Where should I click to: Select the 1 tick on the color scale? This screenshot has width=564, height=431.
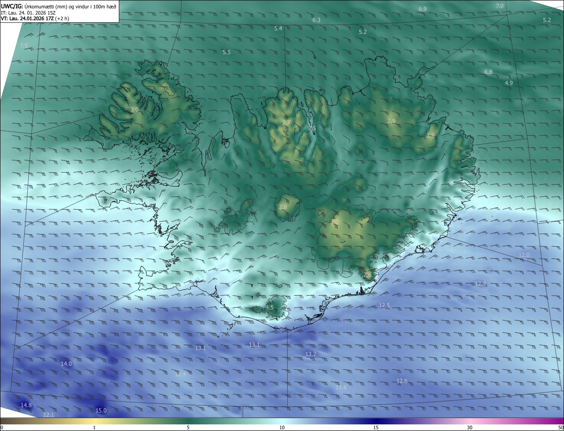pyautogui.click(x=94, y=427)
